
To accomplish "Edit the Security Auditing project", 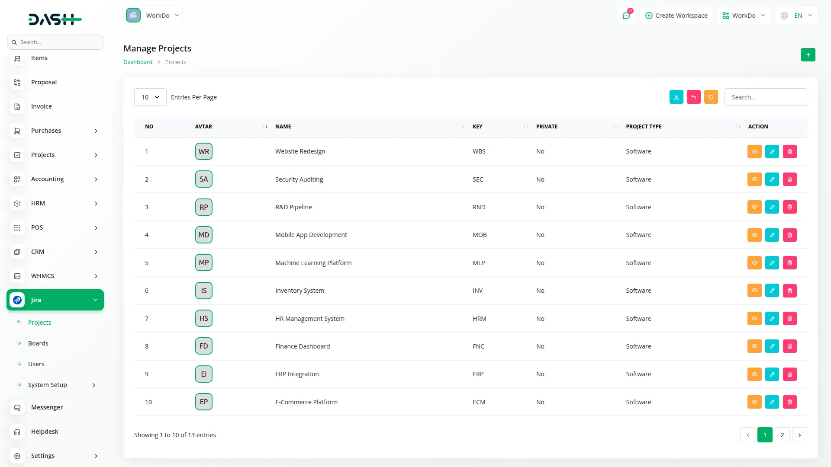I will point(772,179).
